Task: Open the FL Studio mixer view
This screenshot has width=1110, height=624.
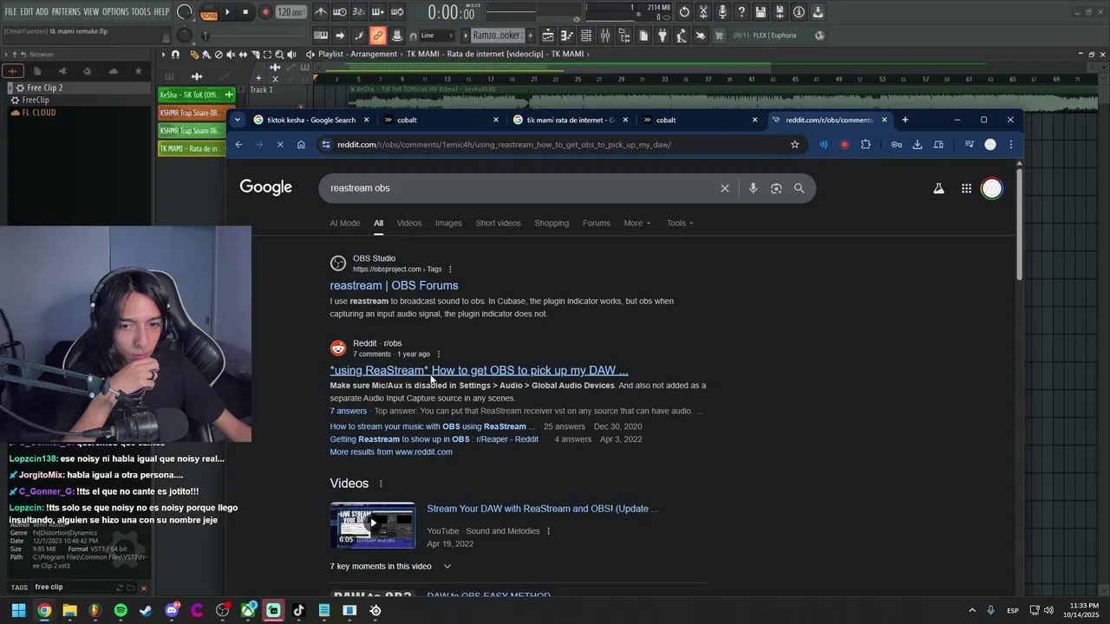Action: point(605,36)
